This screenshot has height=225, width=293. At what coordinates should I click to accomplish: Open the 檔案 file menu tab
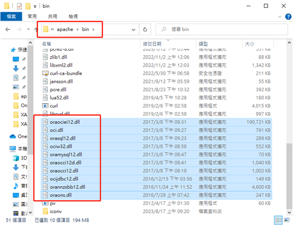point(11,16)
